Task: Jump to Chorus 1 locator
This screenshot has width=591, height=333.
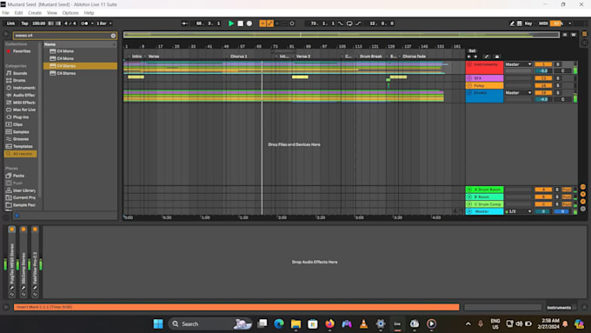Action: pos(238,57)
